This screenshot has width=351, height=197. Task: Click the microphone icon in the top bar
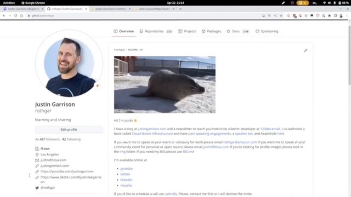(x=335, y=3)
